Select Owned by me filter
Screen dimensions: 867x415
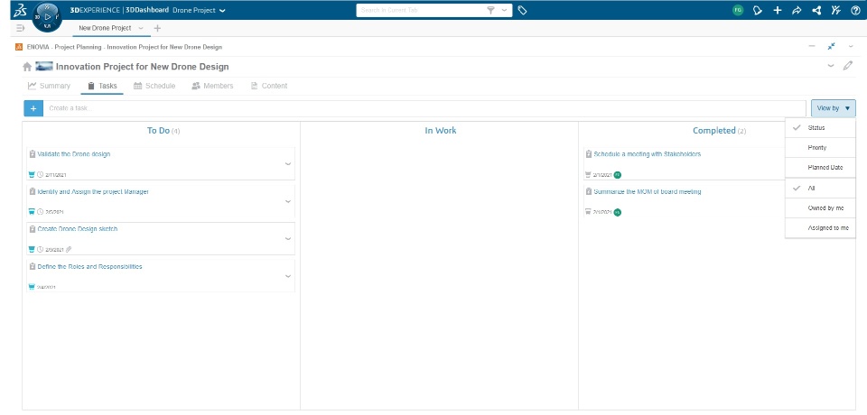pyautogui.click(x=820, y=207)
